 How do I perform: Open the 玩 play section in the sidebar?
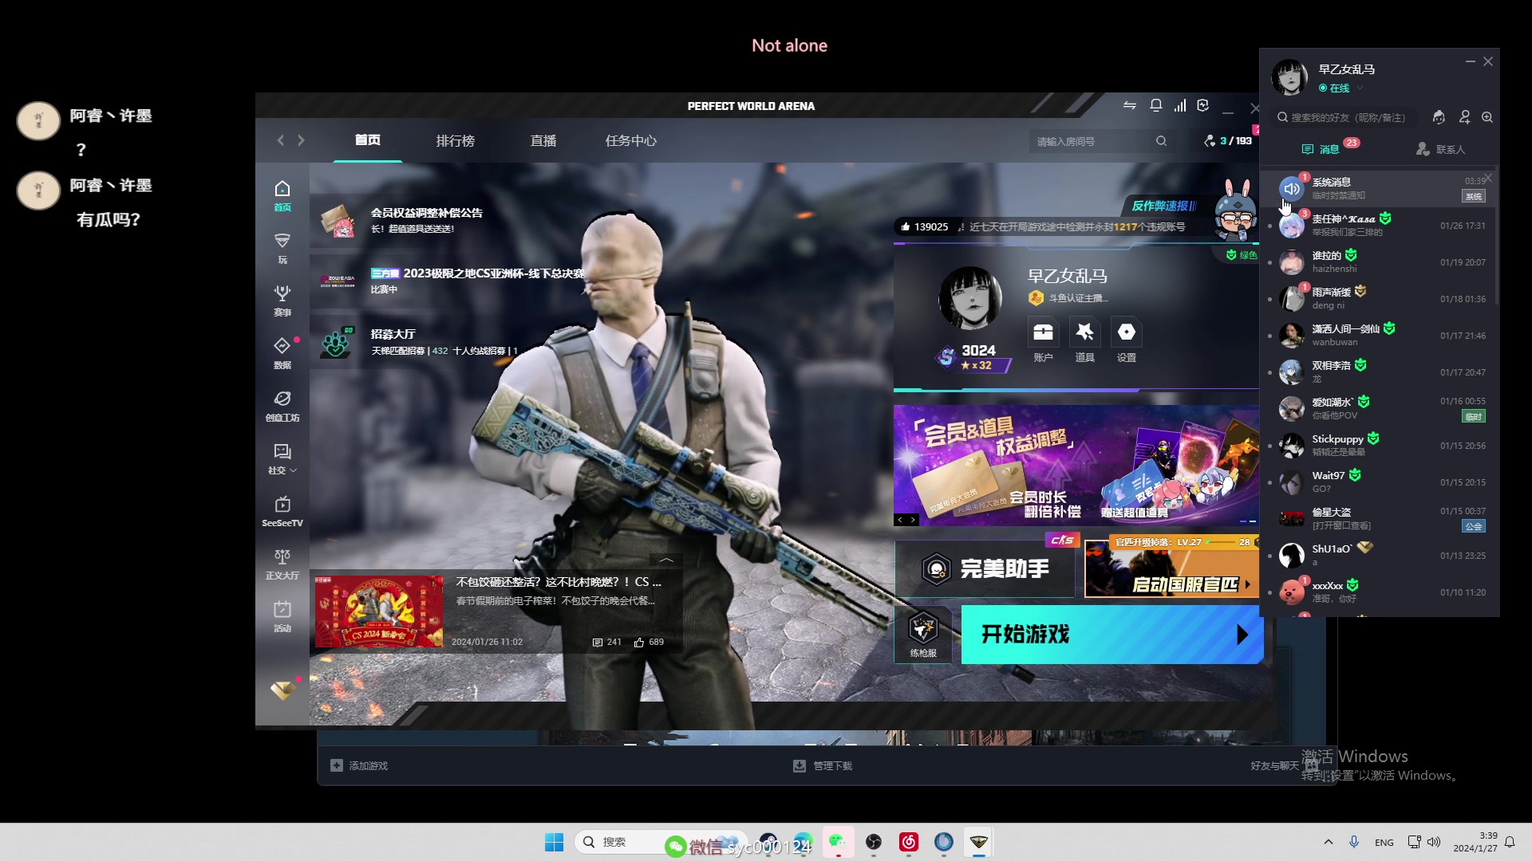pos(282,248)
